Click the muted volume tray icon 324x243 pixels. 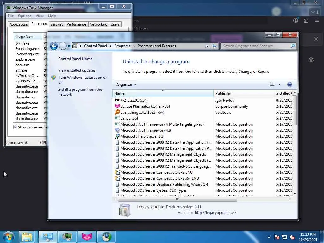[x=292, y=237]
